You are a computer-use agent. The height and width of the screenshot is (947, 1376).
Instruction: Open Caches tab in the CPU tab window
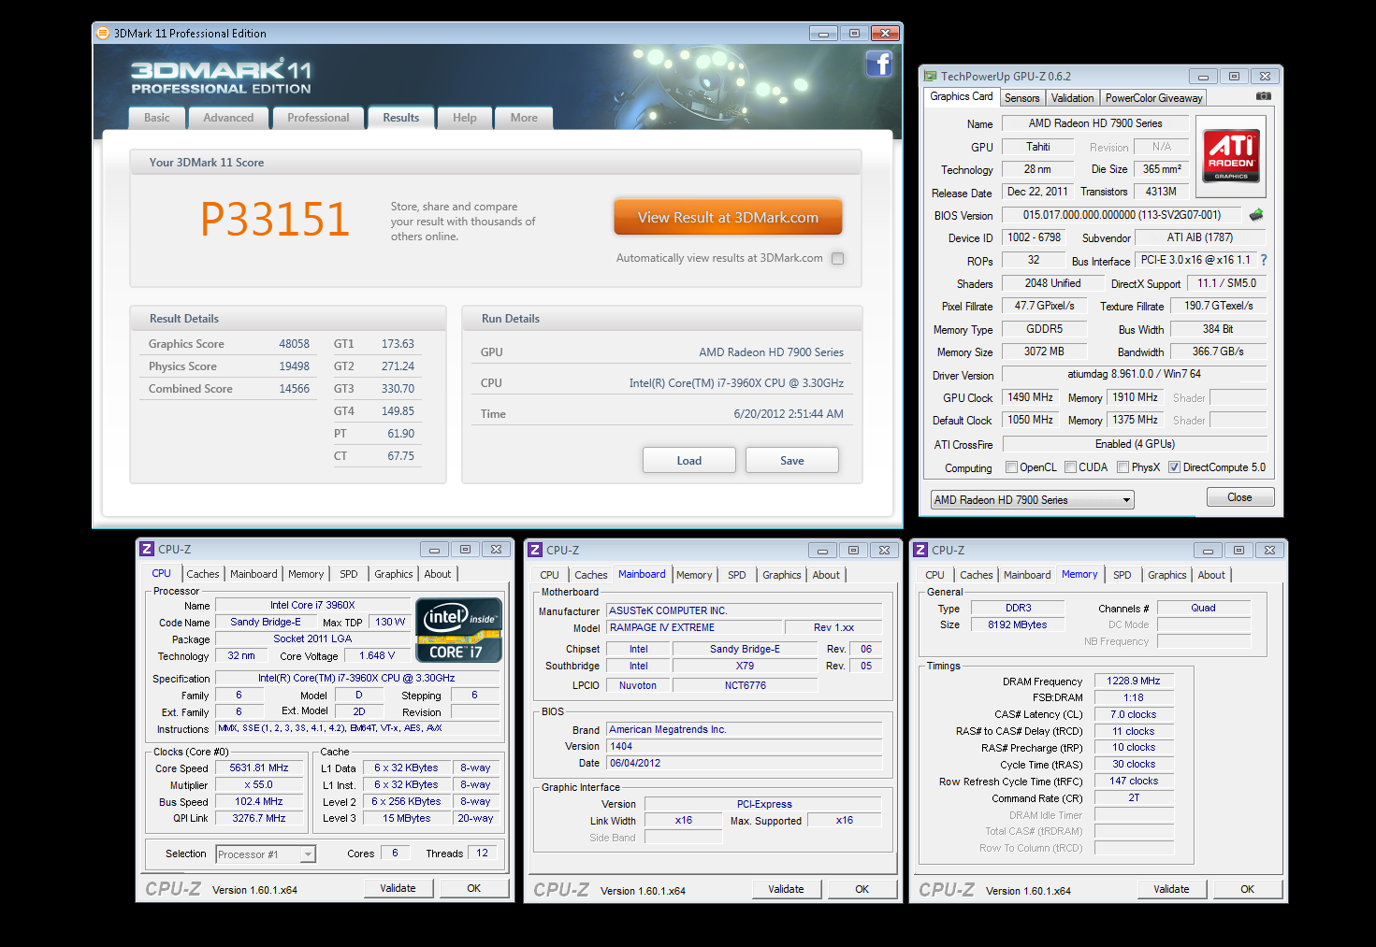pos(203,574)
